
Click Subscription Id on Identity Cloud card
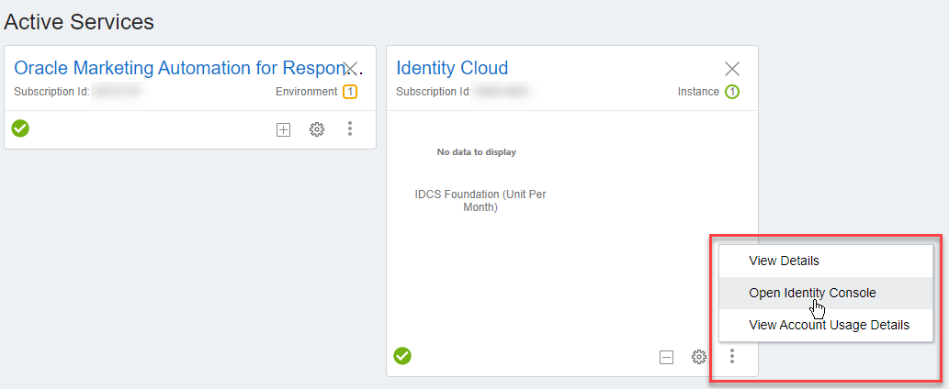pos(433,92)
